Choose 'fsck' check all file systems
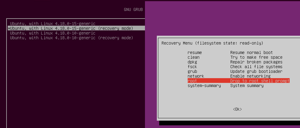The width and height of the screenshot is (300, 128). (x=192, y=67)
